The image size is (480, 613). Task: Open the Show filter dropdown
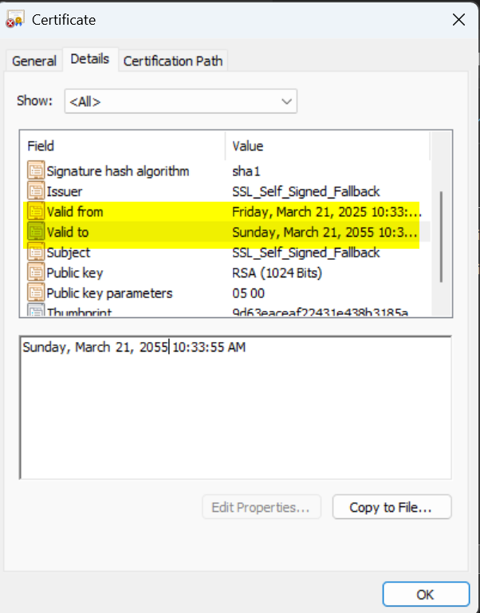[x=181, y=101]
